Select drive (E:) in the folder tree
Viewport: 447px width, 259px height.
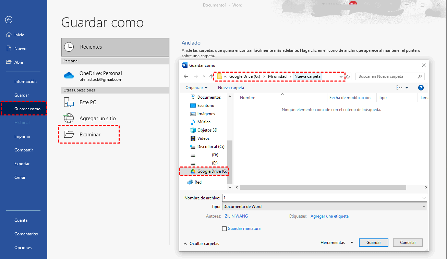click(204, 163)
